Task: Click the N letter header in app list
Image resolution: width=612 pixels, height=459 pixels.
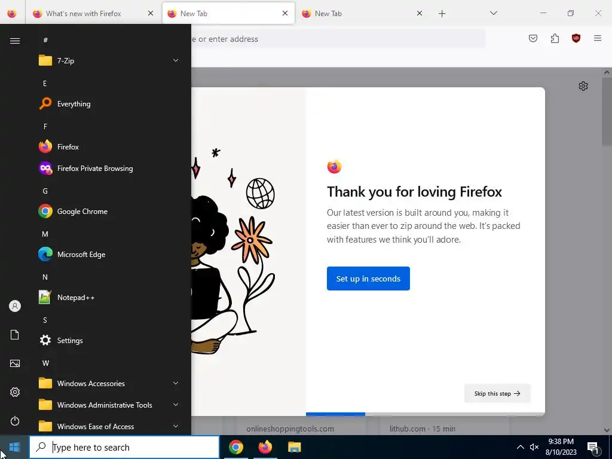Action: click(45, 277)
